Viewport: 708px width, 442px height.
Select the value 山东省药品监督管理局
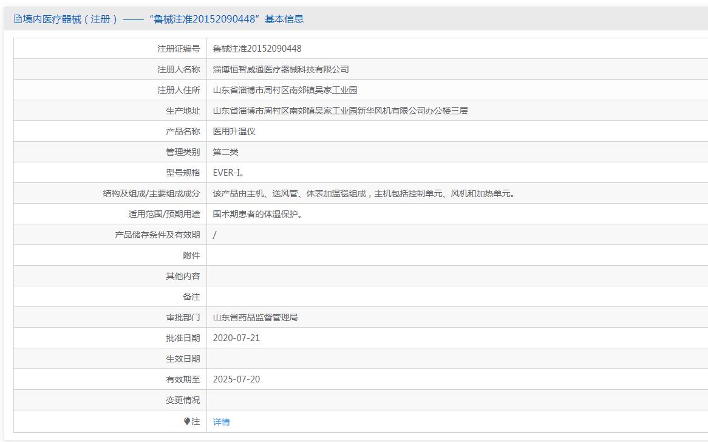[x=255, y=318]
